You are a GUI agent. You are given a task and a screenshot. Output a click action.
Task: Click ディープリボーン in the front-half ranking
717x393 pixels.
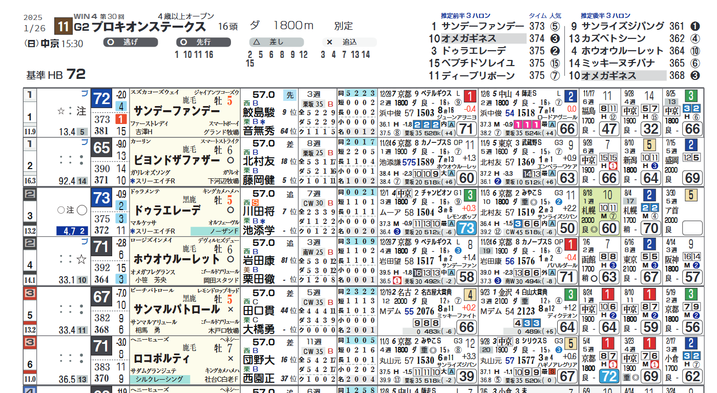tap(478, 75)
